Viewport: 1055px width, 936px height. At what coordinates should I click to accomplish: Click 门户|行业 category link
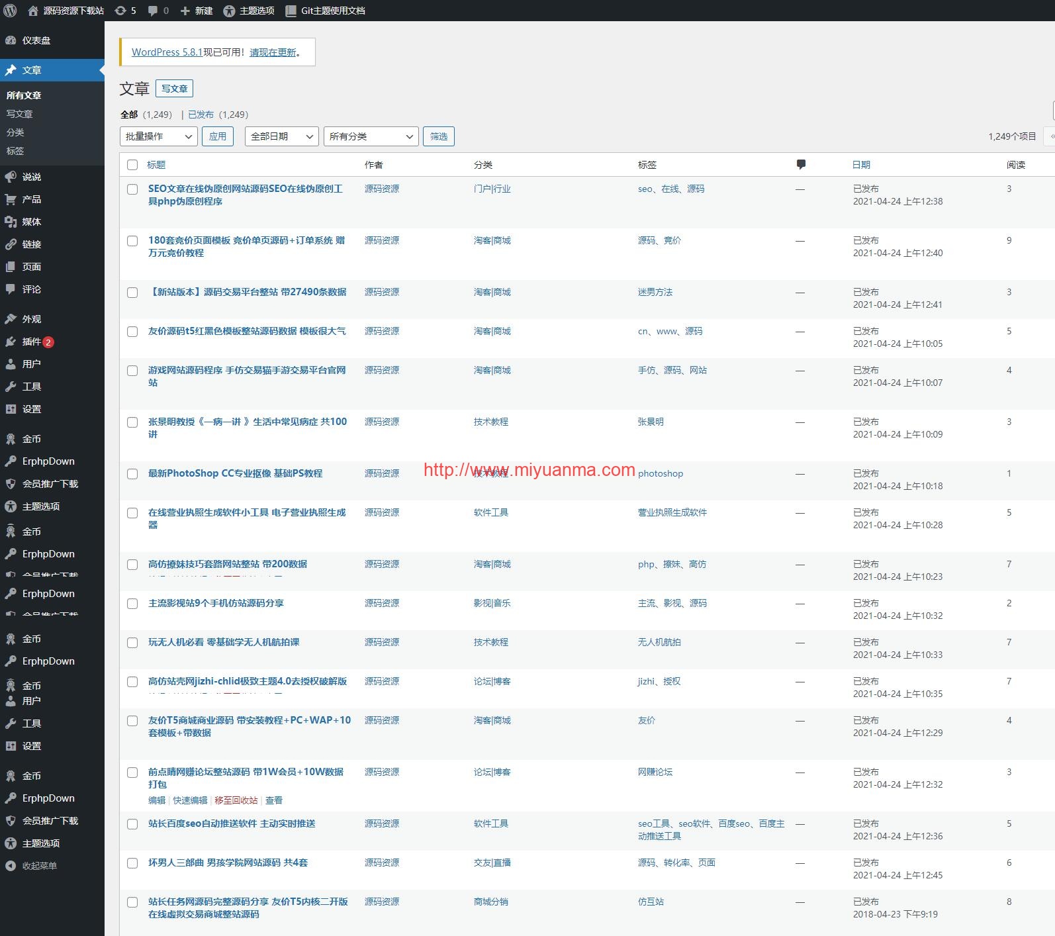pos(492,189)
